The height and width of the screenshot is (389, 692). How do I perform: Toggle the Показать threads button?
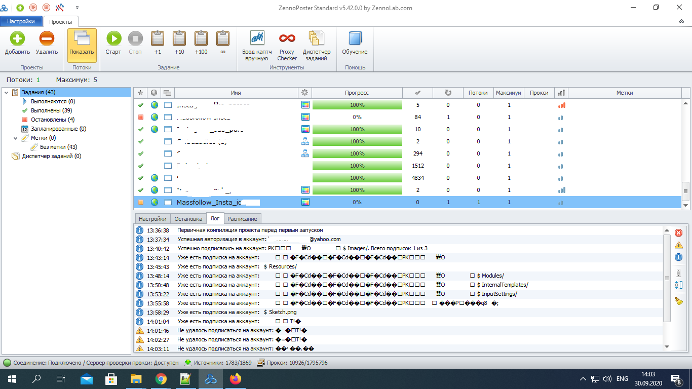click(x=82, y=46)
